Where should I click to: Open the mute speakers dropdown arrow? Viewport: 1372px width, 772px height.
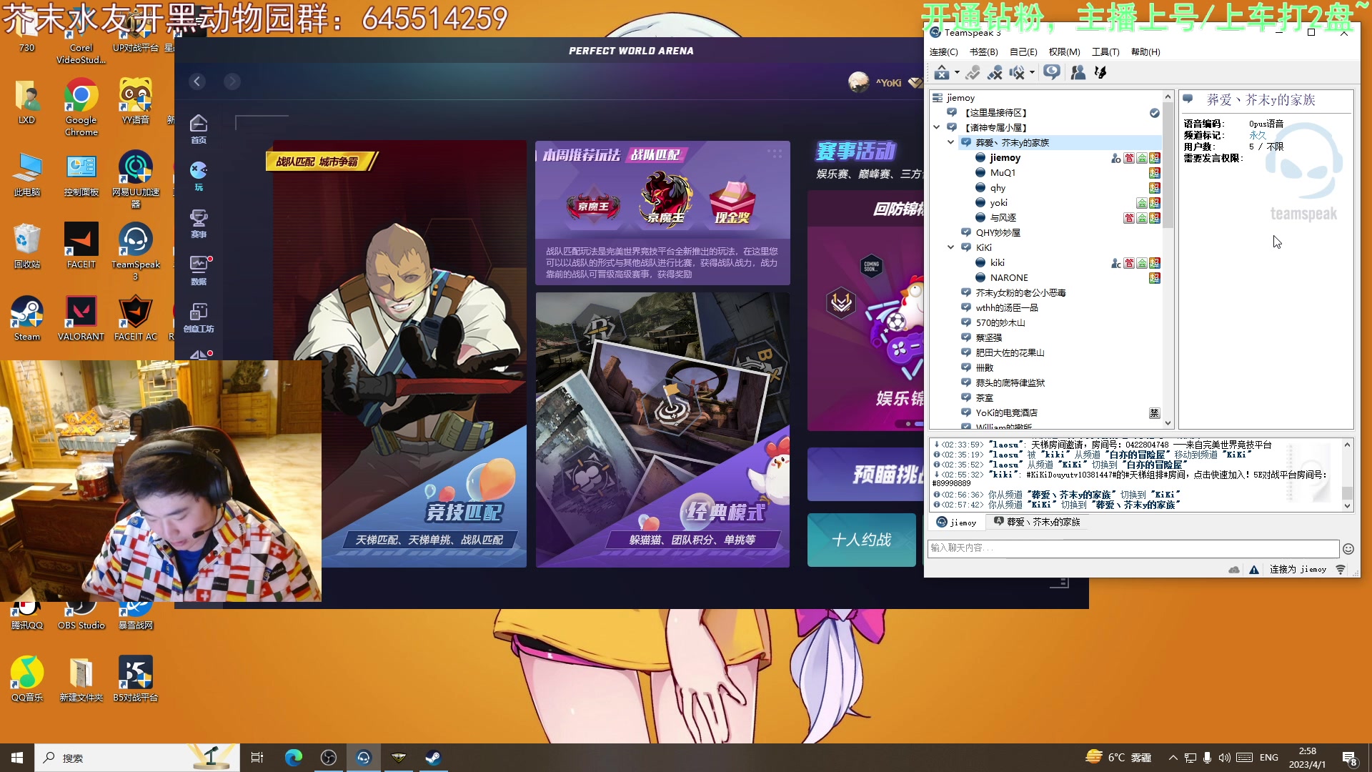tap(1032, 72)
